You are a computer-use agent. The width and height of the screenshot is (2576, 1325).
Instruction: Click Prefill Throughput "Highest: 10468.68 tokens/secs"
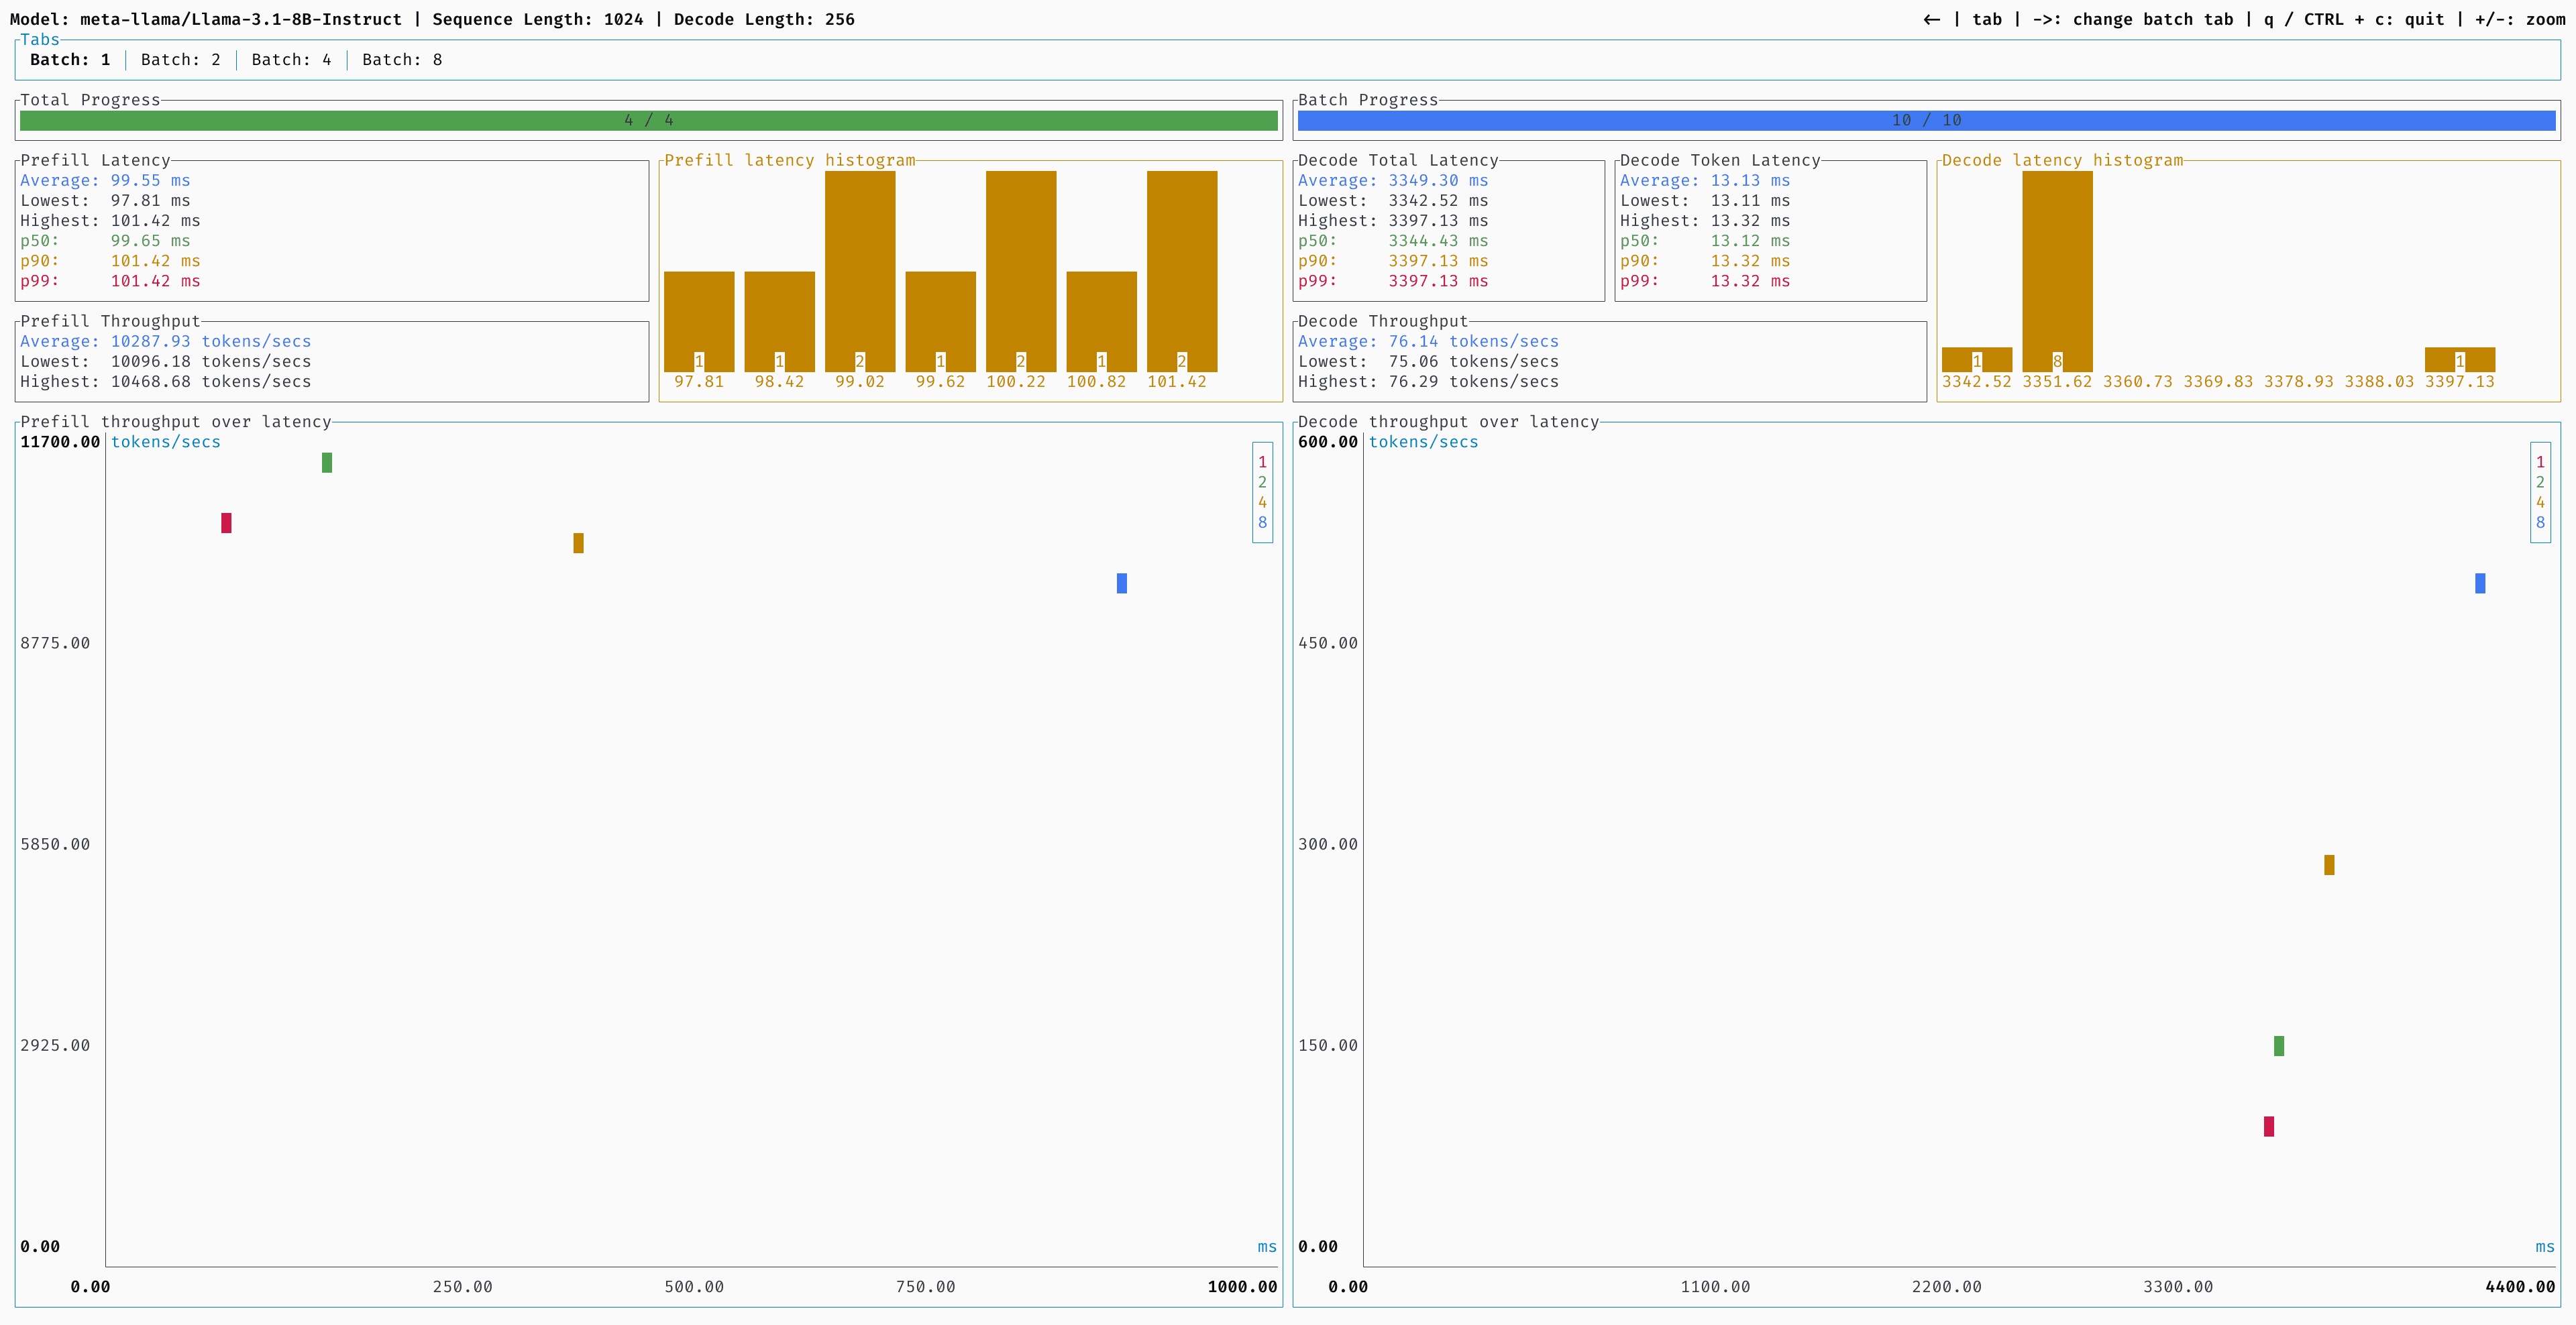166,382
